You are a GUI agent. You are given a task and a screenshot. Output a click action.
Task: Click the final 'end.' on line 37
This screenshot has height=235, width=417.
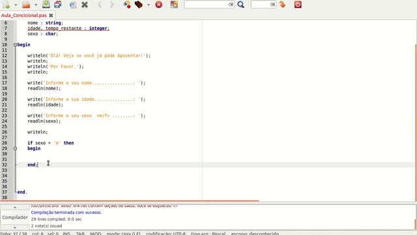[x=22, y=192]
